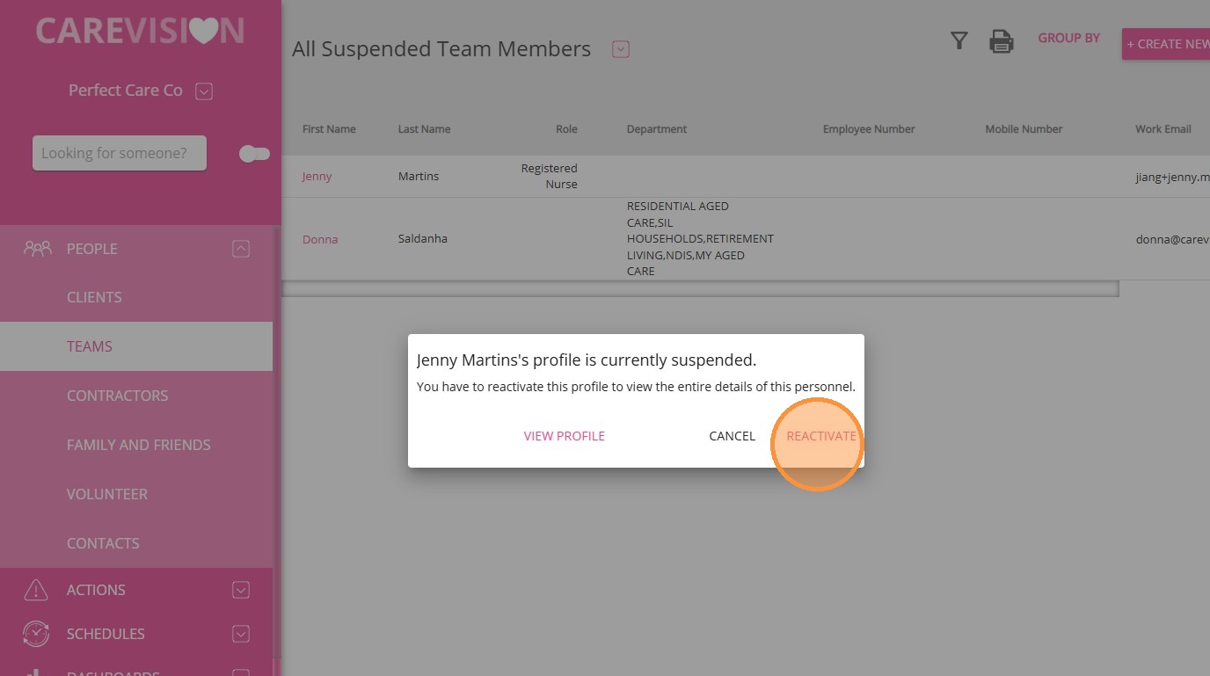Click the View Profile link

(565, 436)
